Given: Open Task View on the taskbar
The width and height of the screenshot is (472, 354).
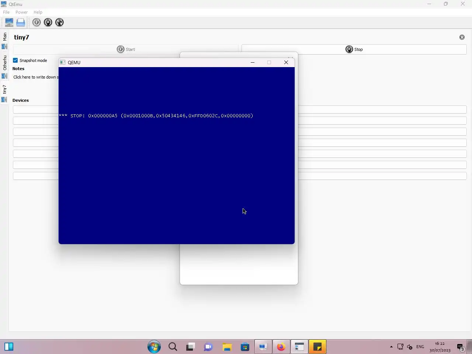Looking at the screenshot, I should tap(190, 347).
